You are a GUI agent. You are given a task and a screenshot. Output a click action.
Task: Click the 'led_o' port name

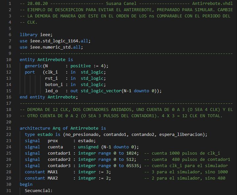[51, 91]
